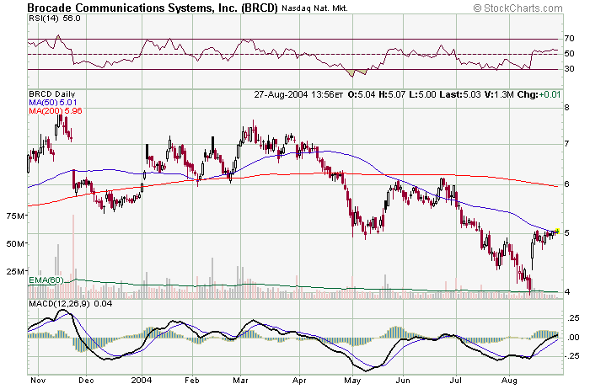Viewport: 590px width, 389px height.
Task: Click the yellow last-price marker near 5
Action: click(557, 232)
